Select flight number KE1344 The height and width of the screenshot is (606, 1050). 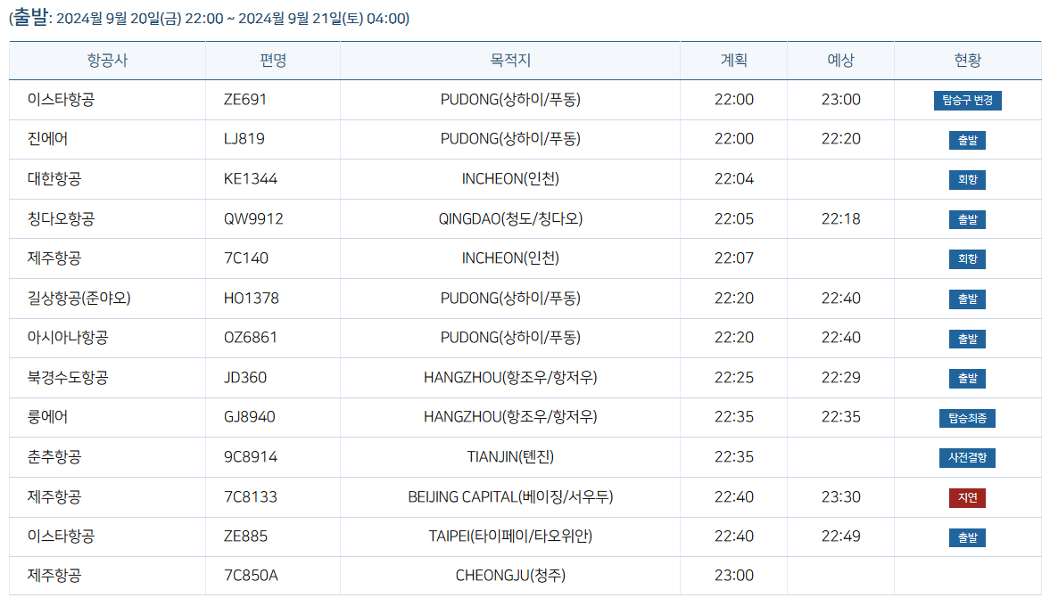pos(251,179)
